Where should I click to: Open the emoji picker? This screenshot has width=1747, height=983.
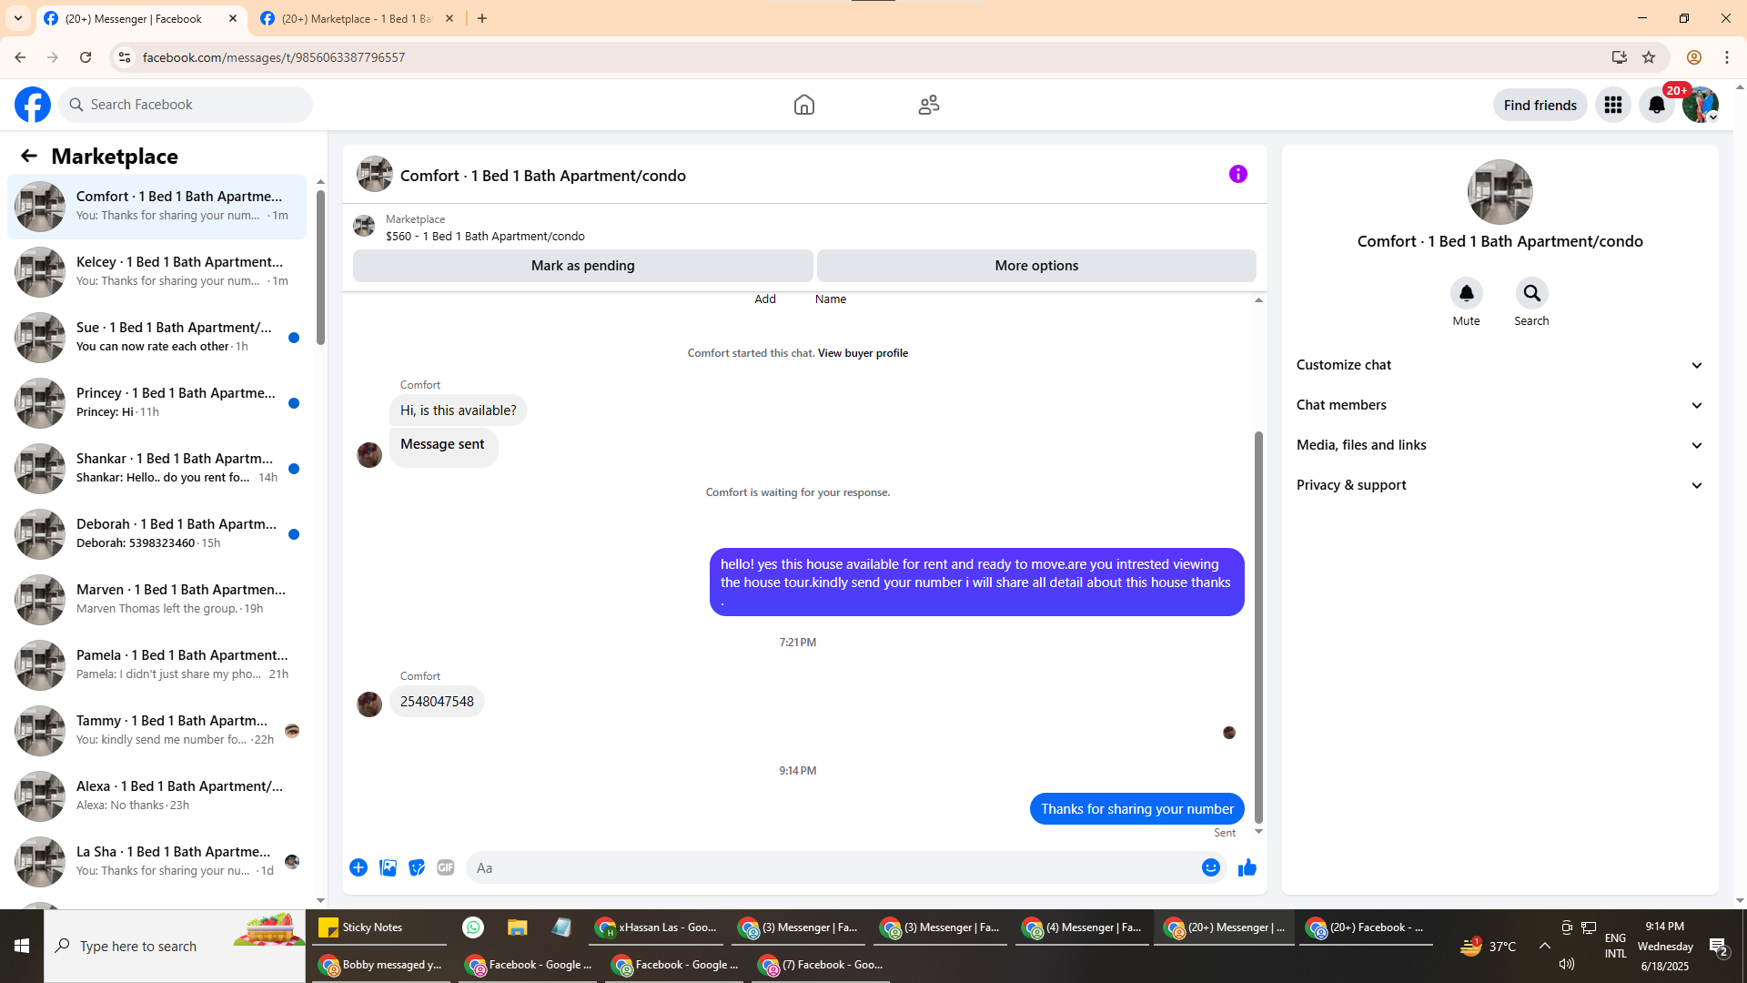coord(1210,867)
